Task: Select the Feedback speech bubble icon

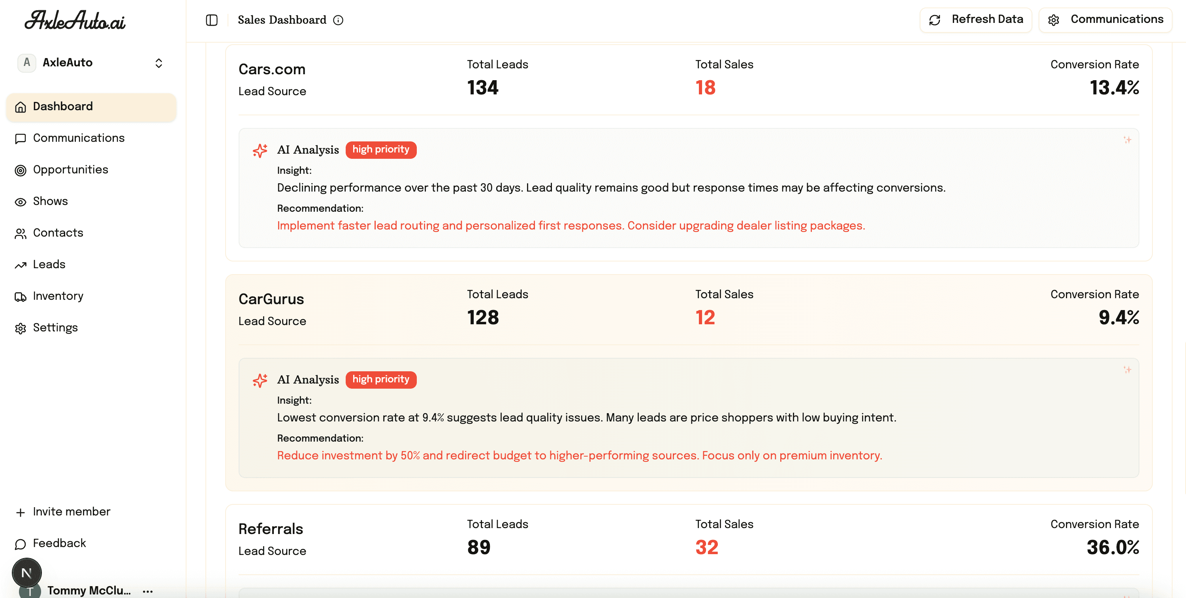Action: [20, 543]
